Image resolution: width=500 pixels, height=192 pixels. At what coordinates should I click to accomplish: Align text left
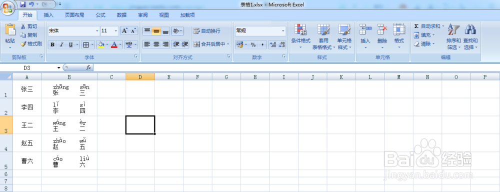146,44
